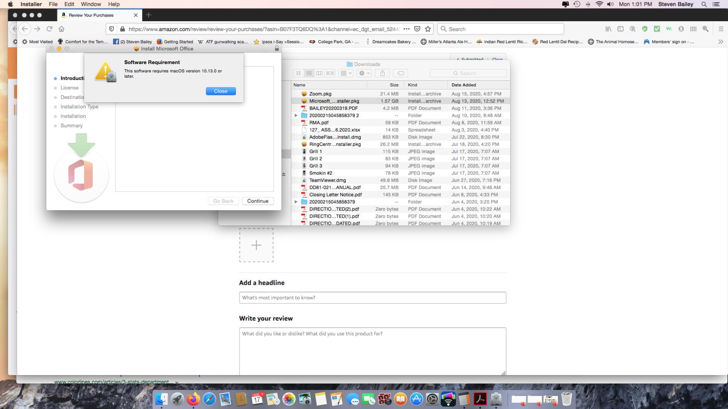Image resolution: width=728 pixels, height=409 pixels.
Task: Click the Write your review text area
Action: 372,351
